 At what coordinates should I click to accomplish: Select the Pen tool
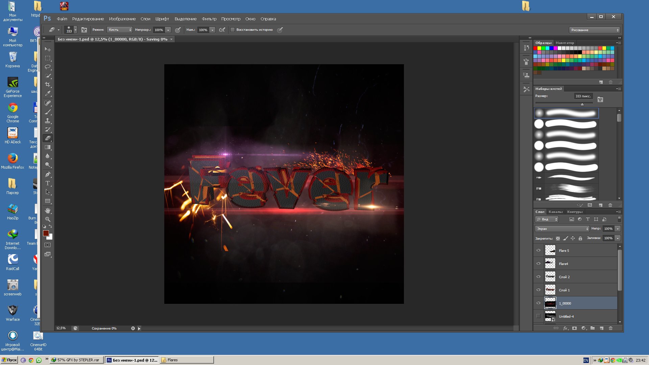[48, 174]
